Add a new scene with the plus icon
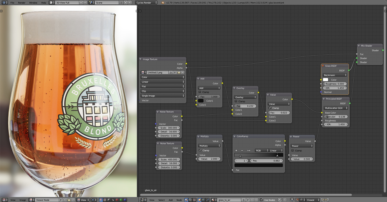Image resolution: width=387 pixels, height=202 pixels. point(125,3)
